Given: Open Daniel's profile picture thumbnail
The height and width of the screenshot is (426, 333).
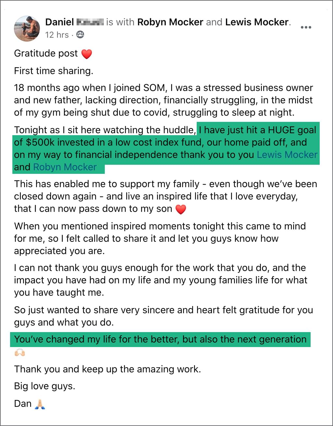Looking at the screenshot, I should [x=27, y=28].
